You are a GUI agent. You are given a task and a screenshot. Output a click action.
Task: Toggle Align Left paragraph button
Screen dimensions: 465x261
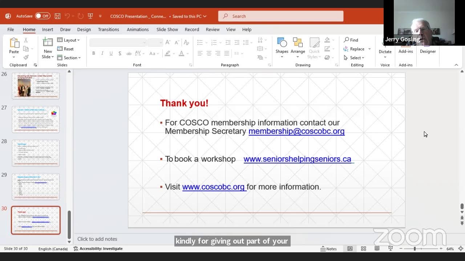coord(200,53)
